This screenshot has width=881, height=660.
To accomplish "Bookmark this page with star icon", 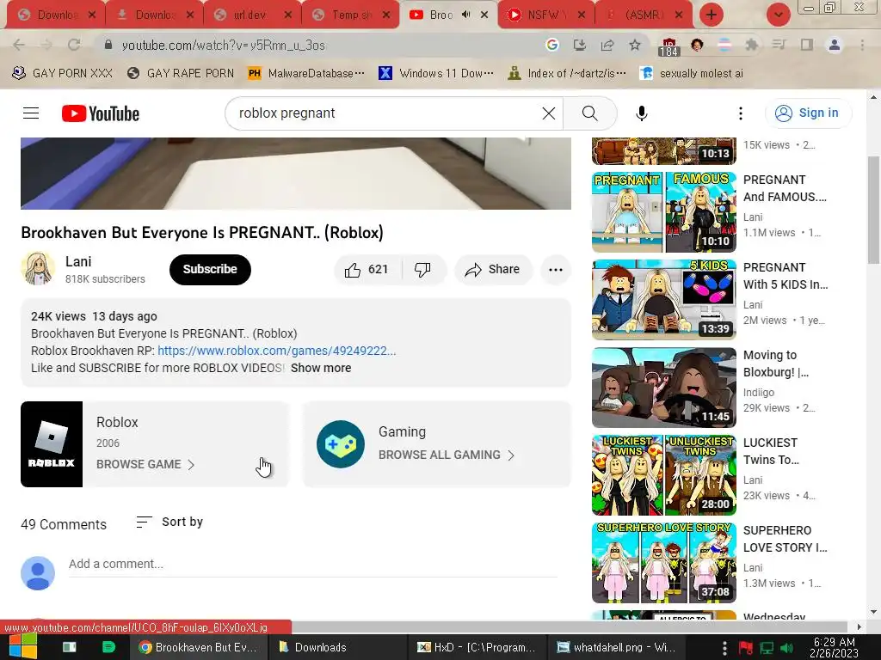I will pos(634,45).
